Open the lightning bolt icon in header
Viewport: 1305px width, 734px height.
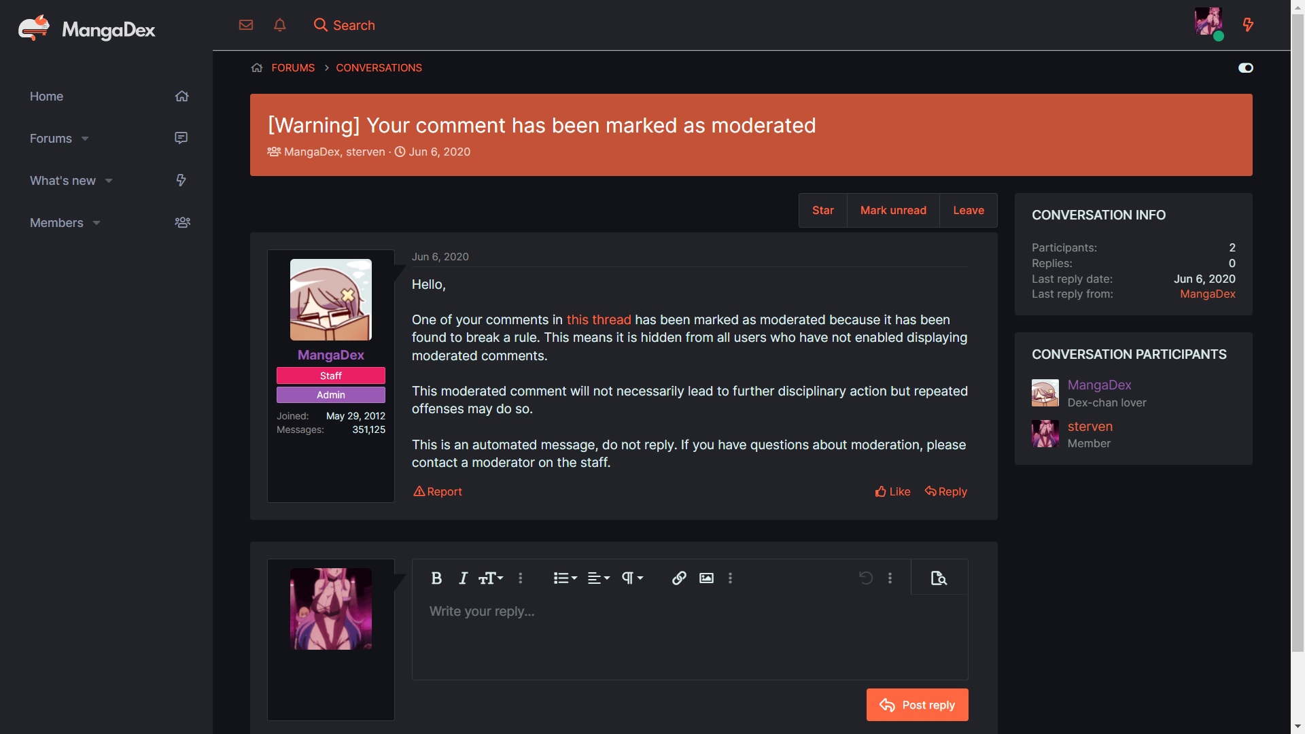1248,25
